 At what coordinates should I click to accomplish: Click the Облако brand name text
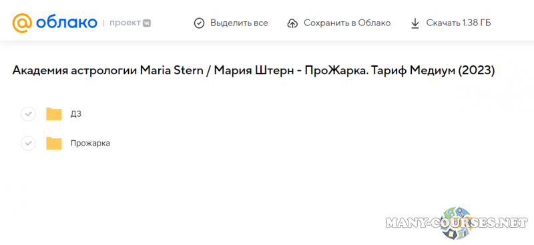67,23
